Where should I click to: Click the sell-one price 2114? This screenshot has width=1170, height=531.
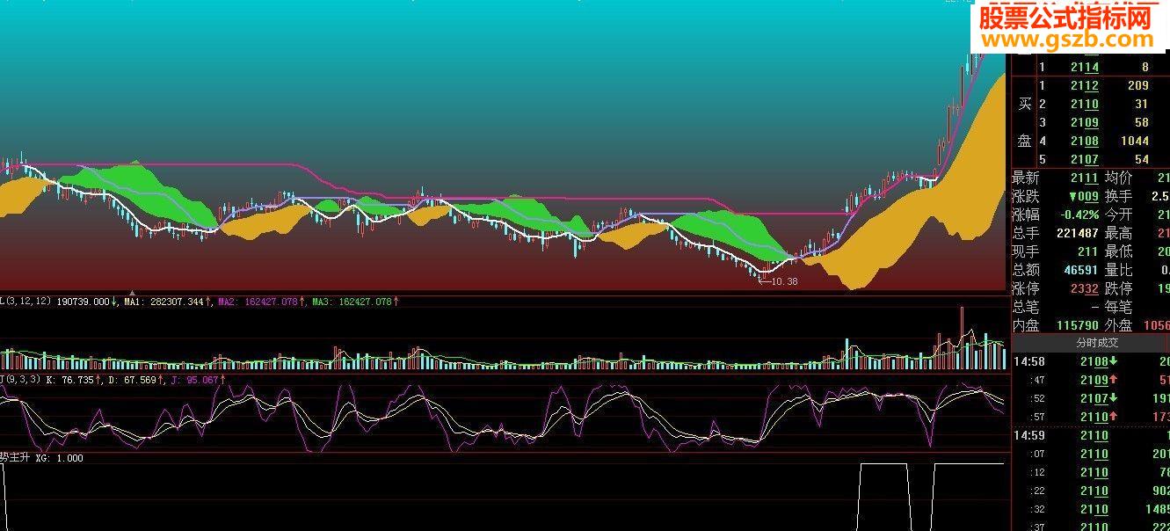(1084, 67)
